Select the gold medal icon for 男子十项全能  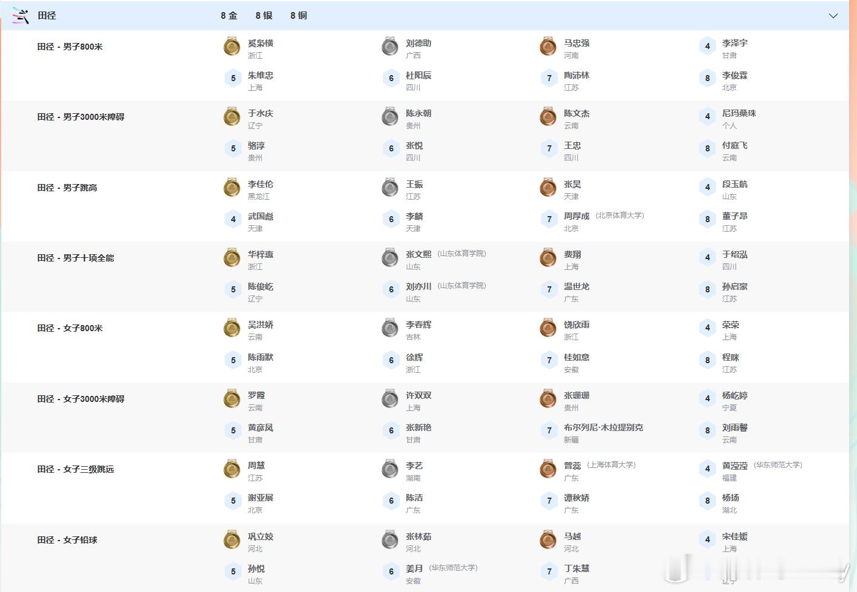point(232,257)
